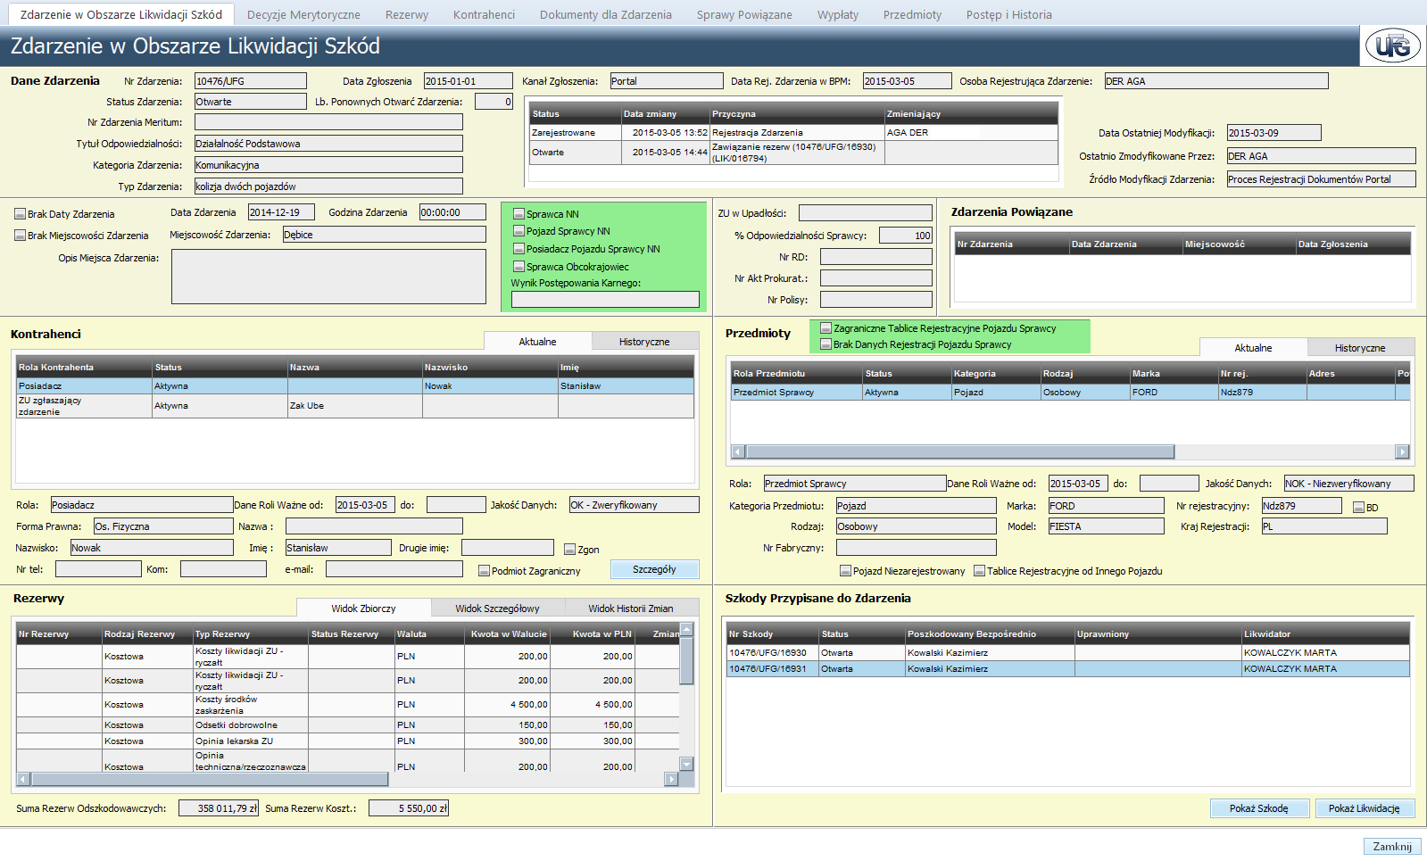Select the Posiadacz Nowak row

355,386
